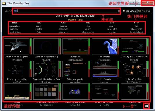Click the magnifier icon in search box
Image resolution: width=155 pixels, height=111 pixels.
16,11
